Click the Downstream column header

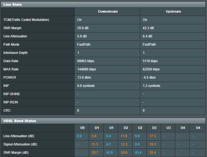click(108, 12)
